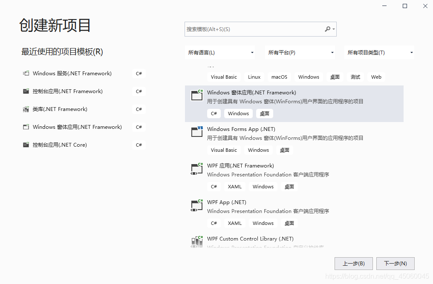
Task: Click the 桌面 tag under Windows 窗体应用
Action: tap(265, 114)
